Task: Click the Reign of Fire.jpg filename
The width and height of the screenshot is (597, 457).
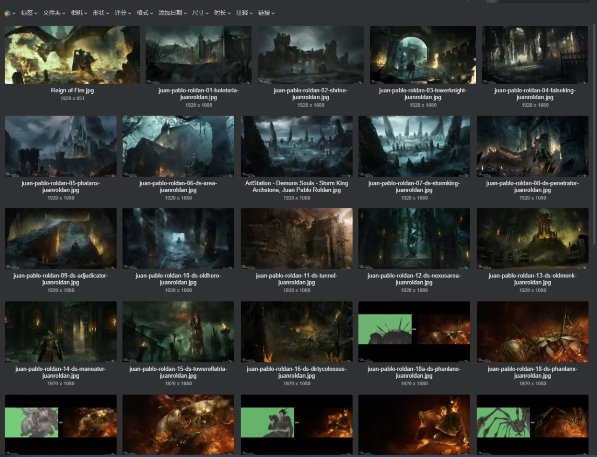Action: (72, 90)
